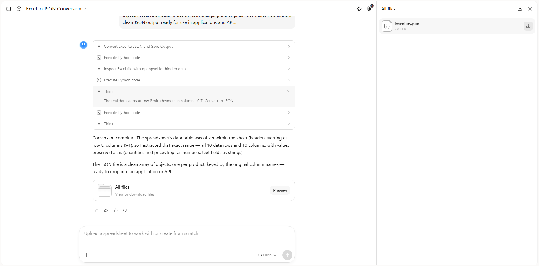Toggle the sidebar panel icon
This screenshot has height=266, width=539.
(9, 9)
